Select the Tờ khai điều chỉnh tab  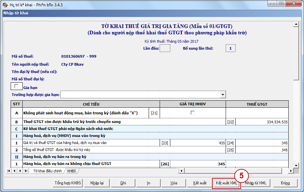(47, 171)
